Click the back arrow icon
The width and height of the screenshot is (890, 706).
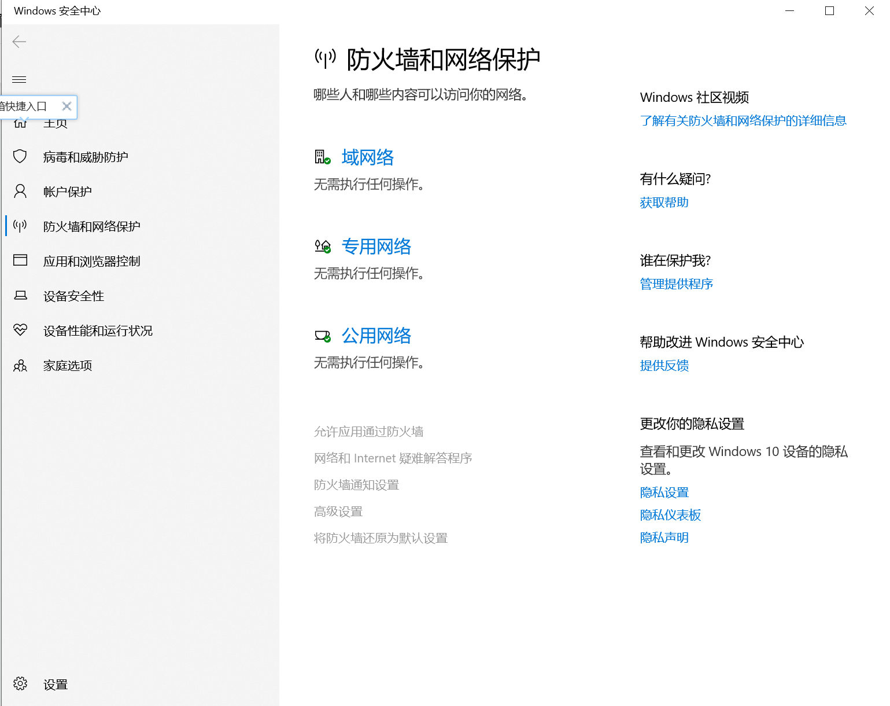click(x=20, y=42)
